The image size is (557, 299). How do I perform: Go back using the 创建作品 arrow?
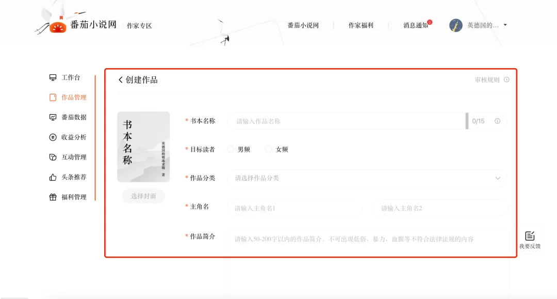click(121, 80)
